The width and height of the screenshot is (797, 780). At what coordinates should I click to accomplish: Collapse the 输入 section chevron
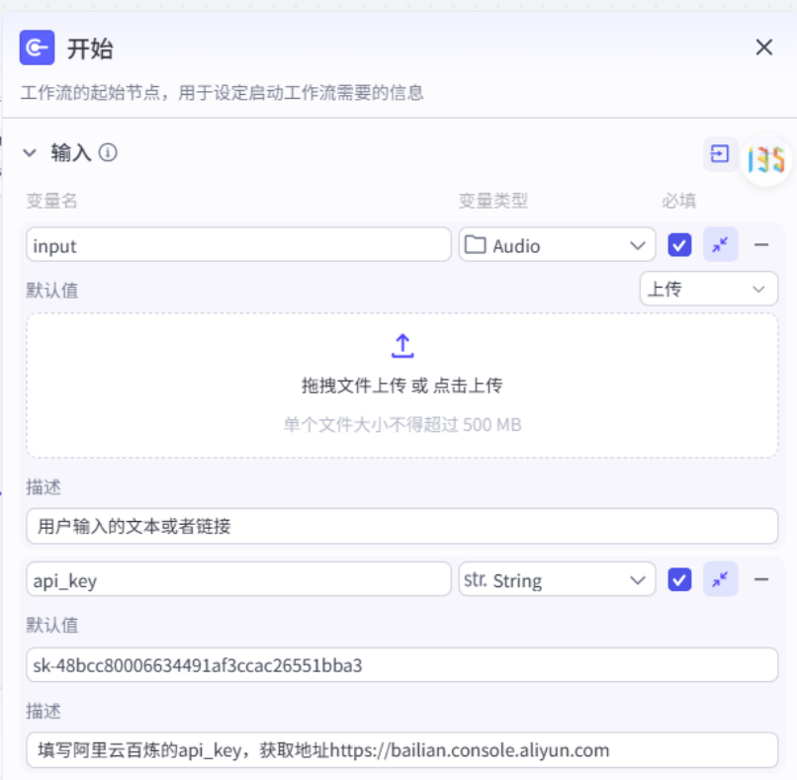click(30, 152)
